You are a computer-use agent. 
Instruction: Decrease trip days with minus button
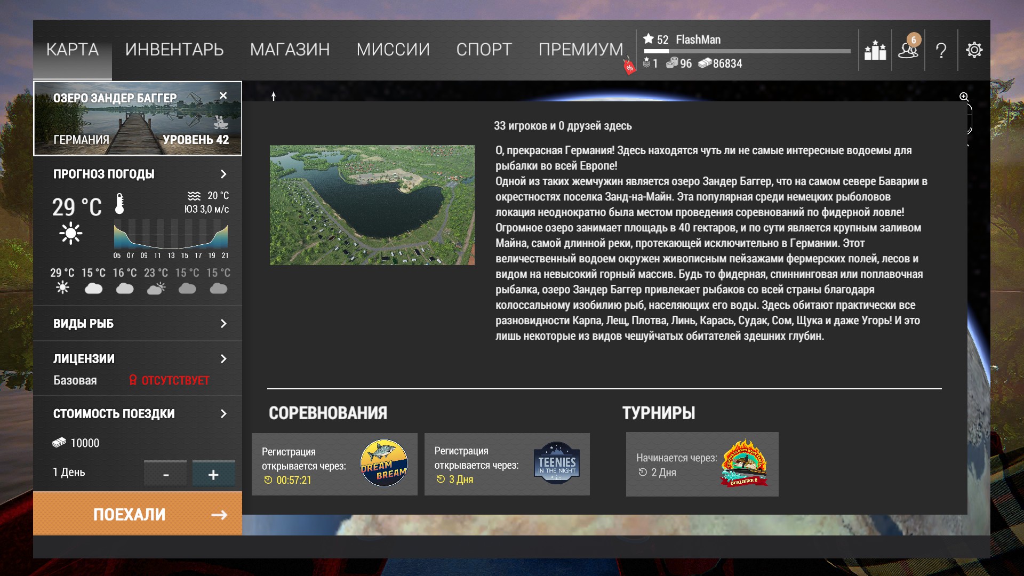pyautogui.click(x=166, y=474)
